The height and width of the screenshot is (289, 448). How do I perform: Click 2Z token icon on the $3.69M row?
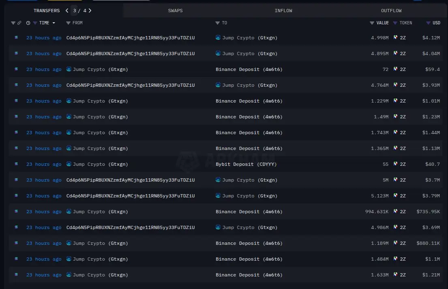tap(395, 227)
